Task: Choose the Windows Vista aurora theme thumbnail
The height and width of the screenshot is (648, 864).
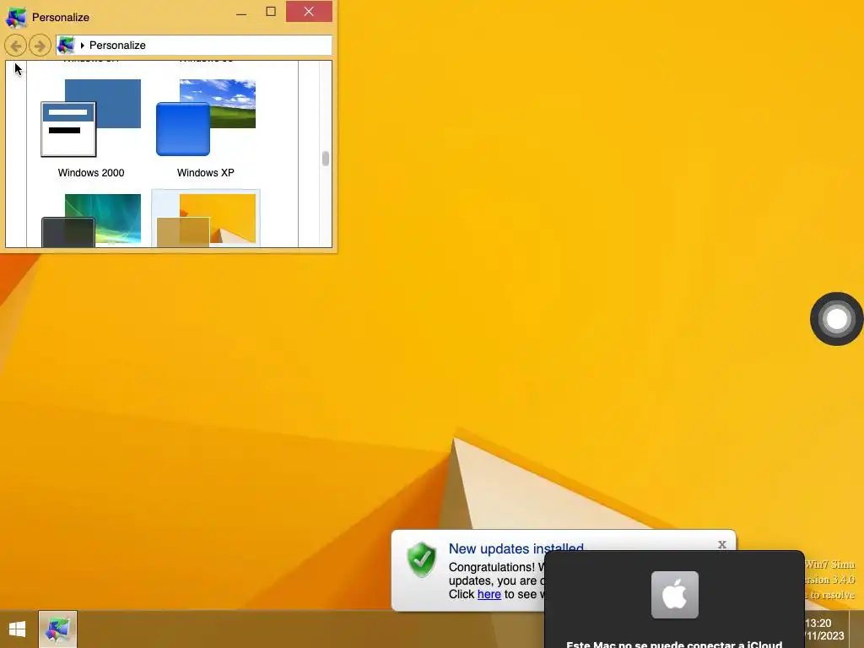Action: (x=91, y=220)
